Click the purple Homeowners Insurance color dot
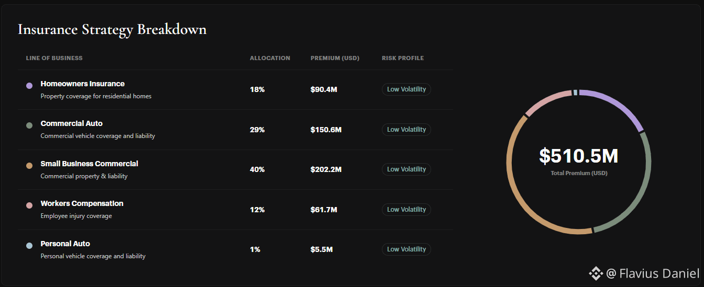Screen dimensions: 704x287 (29, 86)
